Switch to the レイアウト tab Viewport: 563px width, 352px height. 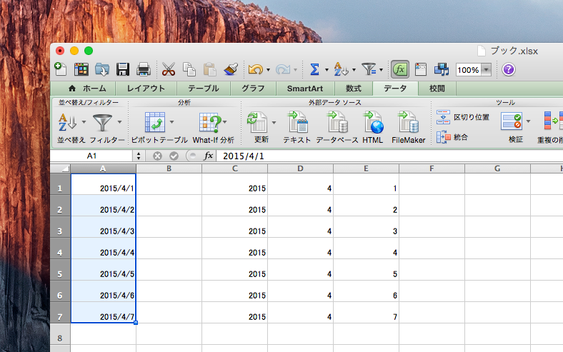[146, 89]
